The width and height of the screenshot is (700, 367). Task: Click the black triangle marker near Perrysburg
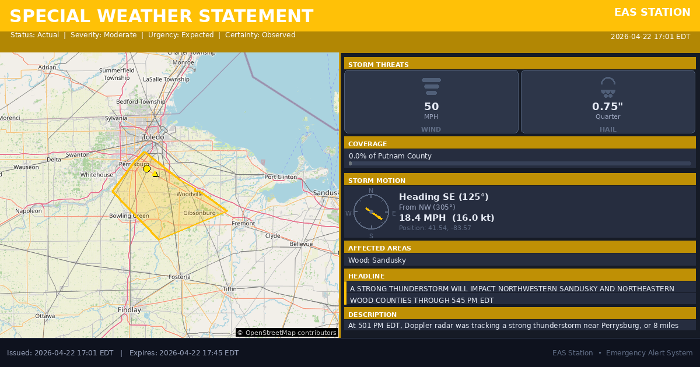[x=156, y=174]
